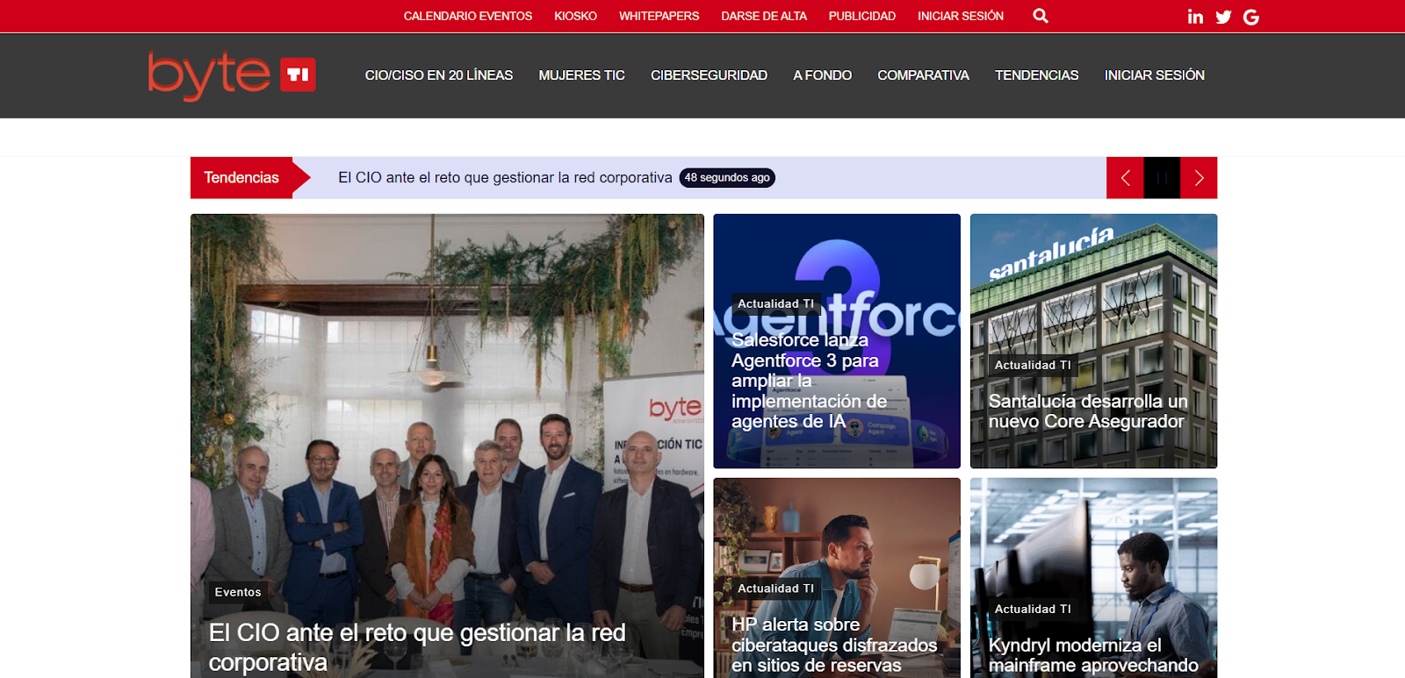Open the Eventos category tag
Viewport: 1405px width, 678px height.
(x=238, y=592)
